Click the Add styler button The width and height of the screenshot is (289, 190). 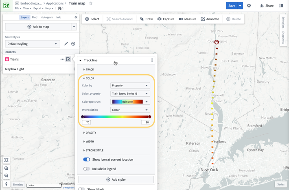(x=116, y=179)
